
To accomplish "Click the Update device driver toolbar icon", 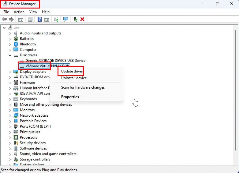I will [x=56, y=19].
